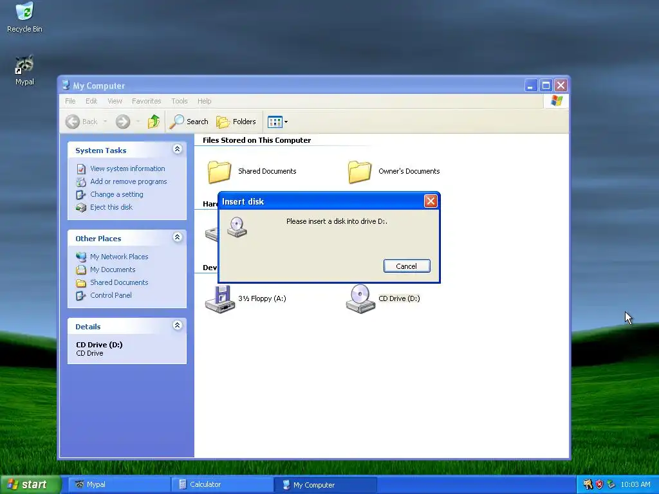
Task: Open My Documents in Other Places
Action: pos(113,270)
